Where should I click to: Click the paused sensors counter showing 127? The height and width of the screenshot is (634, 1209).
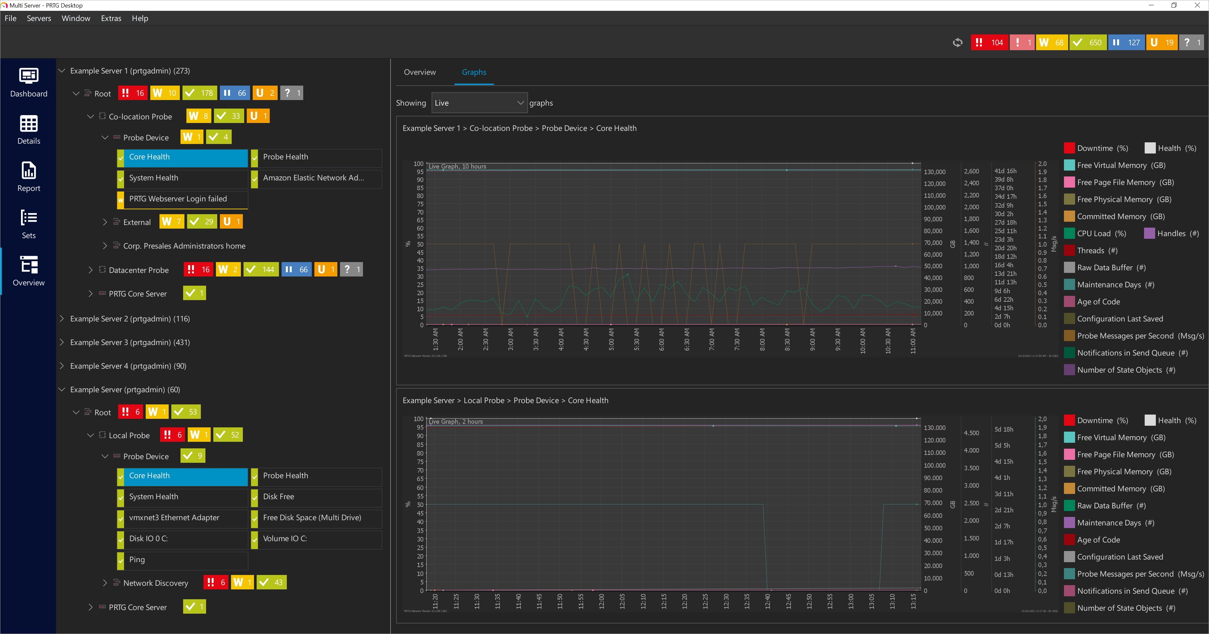1127,42
